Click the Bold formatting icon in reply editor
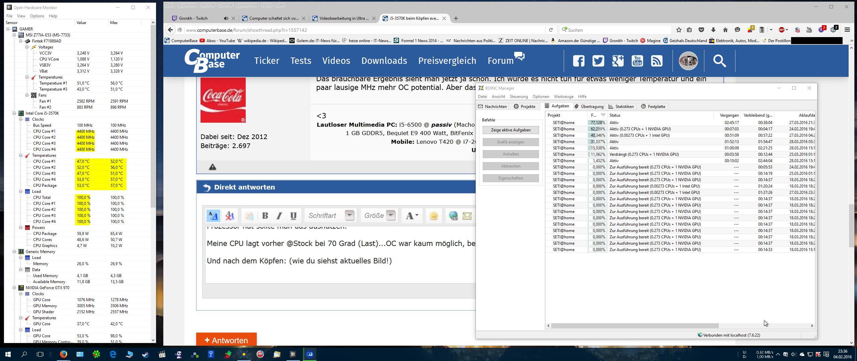This screenshot has width=857, height=361. point(265,216)
